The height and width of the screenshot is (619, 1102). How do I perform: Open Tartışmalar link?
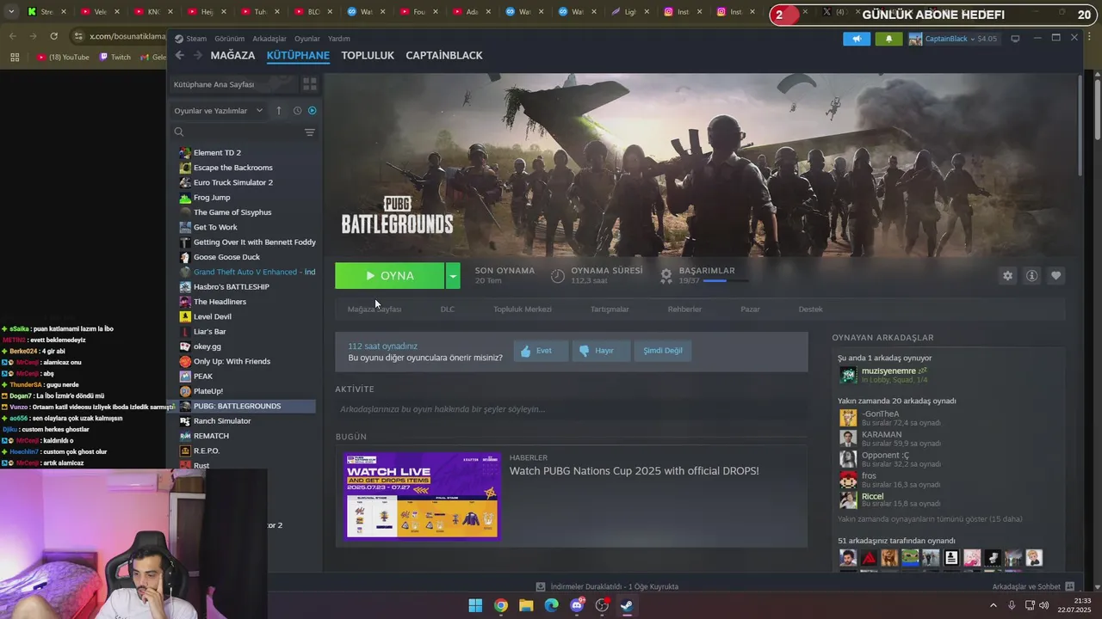[x=610, y=309]
